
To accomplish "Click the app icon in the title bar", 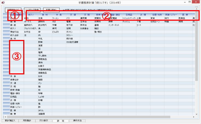I will click(x=2, y=2).
